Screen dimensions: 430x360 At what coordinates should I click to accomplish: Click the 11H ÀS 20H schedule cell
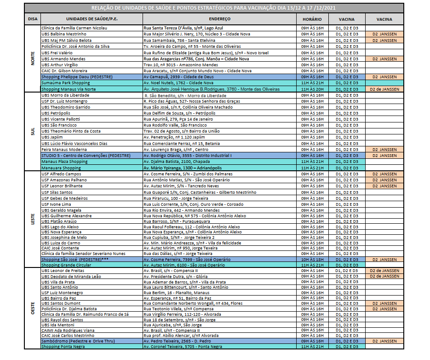click(312, 89)
